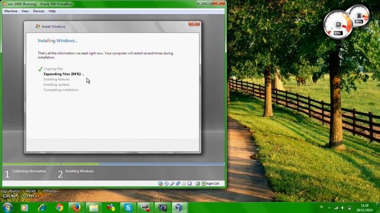Open the taskbar icon left of VirtualBox
This screenshot has height=213, width=380.
point(163,208)
